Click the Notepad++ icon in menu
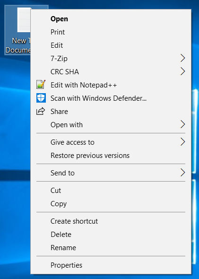The height and width of the screenshot is (279, 199). (x=41, y=85)
